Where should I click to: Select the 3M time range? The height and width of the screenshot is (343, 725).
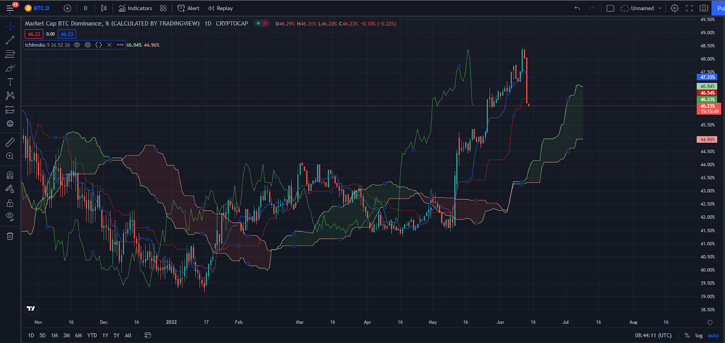pos(67,335)
